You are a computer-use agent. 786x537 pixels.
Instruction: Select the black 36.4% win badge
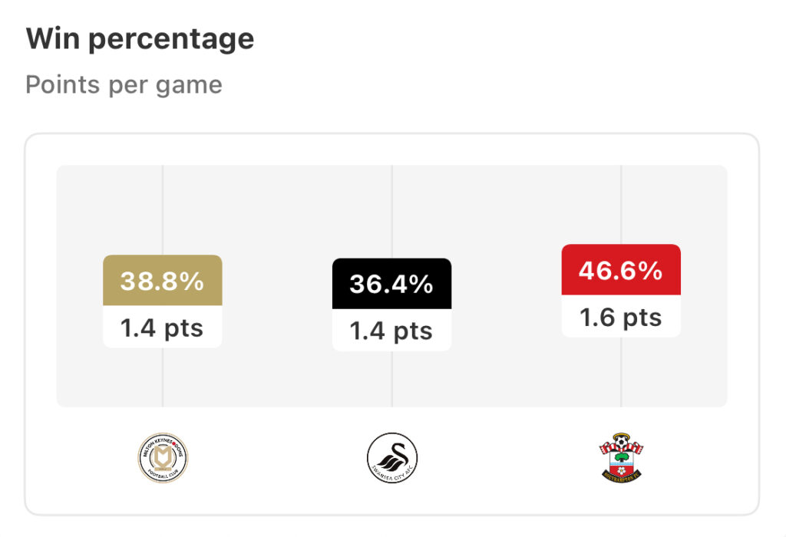point(392,284)
